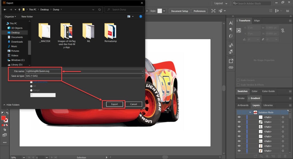The height and width of the screenshot is (159, 293).
Task: Open Illustrator Preferences
Action: [199, 11]
